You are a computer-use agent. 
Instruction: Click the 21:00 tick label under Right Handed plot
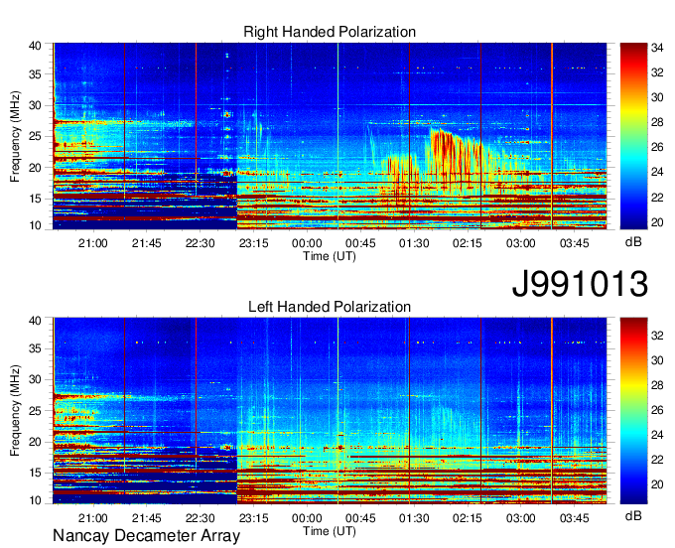coord(93,243)
